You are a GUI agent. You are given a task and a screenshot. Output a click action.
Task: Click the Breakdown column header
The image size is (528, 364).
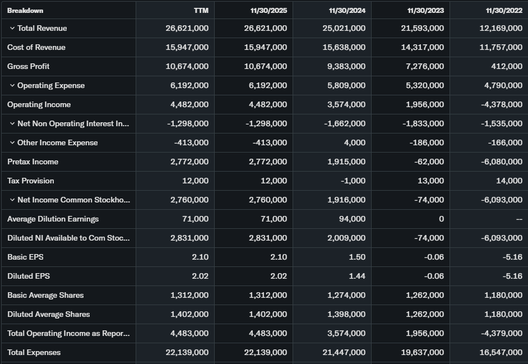(25, 11)
